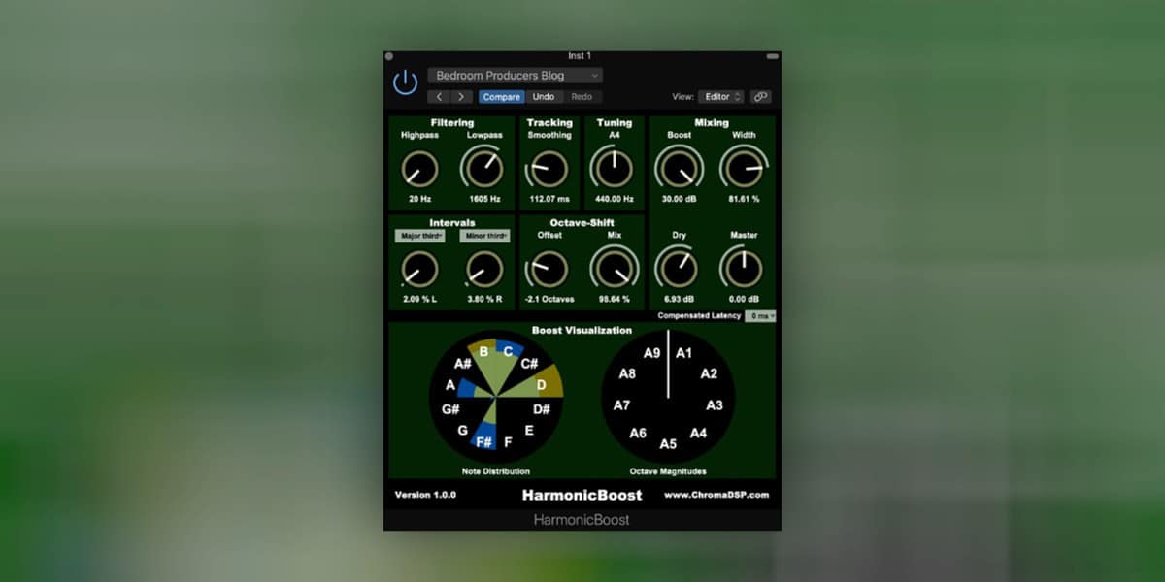Click the 81.61 % width value
Image resolution: width=1165 pixels, height=582 pixels.
click(744, 199)
